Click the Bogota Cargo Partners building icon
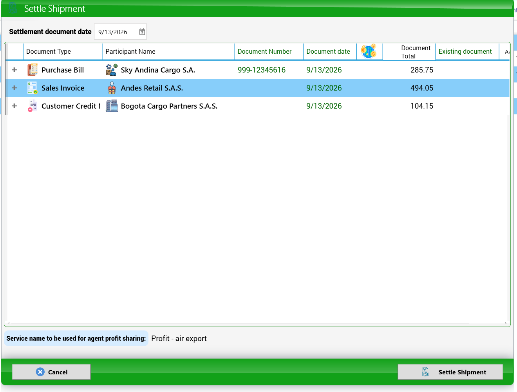Screen dimensions: 517x392 112,106
